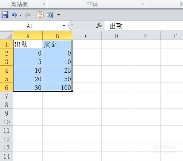Open the Redo history dropdown arrow
The image size is (183, 161).
[33, 15]
